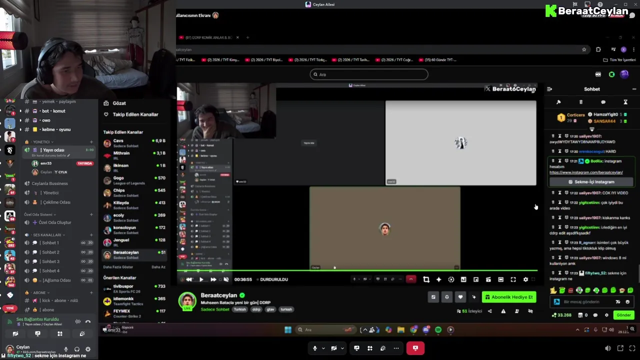Unmute Kick player volume icon
Screen dimensions: 640x360
(x=226, y=279)
